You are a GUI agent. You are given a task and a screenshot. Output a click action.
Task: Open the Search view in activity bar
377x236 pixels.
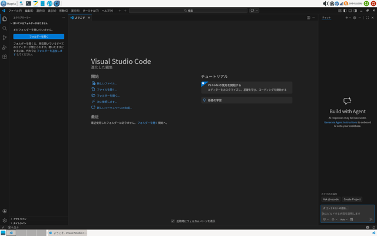pyautogui.click(x=5, y=28)
